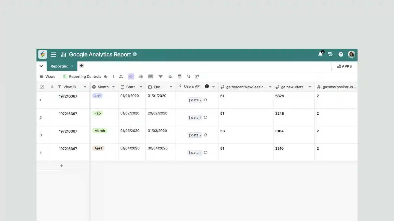The width and height of the screenshot is (394, 221).
Task: Open the sort settings sliders icon
Action: tap(141, 76)
